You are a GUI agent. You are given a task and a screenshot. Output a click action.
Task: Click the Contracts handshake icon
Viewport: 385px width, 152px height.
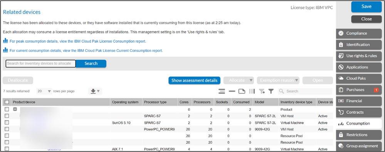tap(341, 112)
